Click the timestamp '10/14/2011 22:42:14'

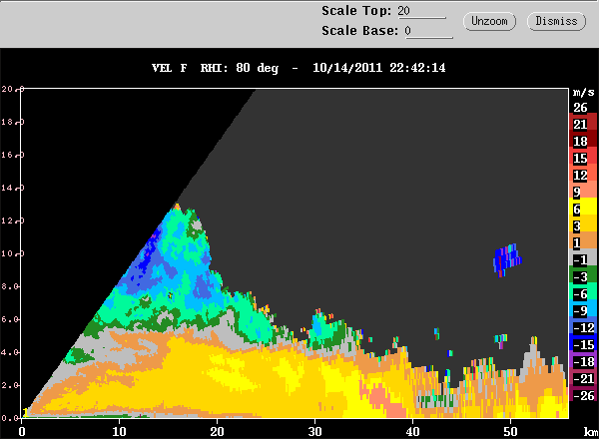click(x=379, y=68)
